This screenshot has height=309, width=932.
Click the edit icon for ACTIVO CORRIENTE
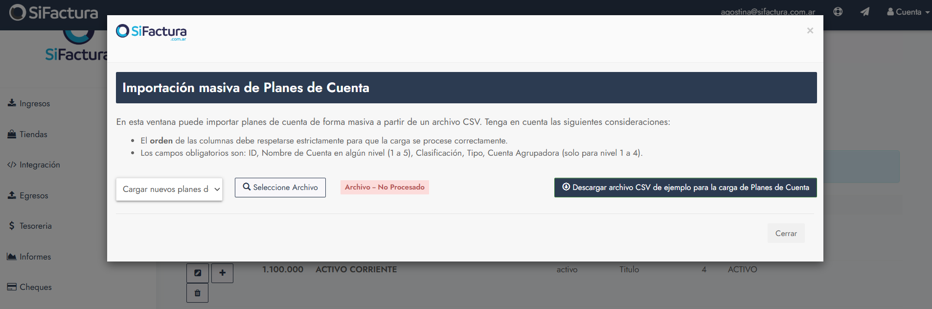198,273
